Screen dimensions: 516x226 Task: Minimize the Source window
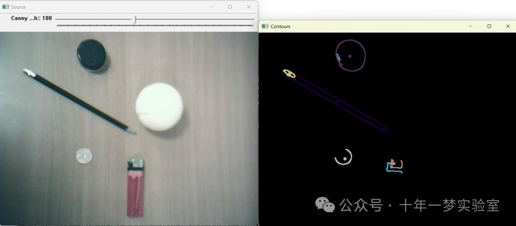tap(211, 7)
